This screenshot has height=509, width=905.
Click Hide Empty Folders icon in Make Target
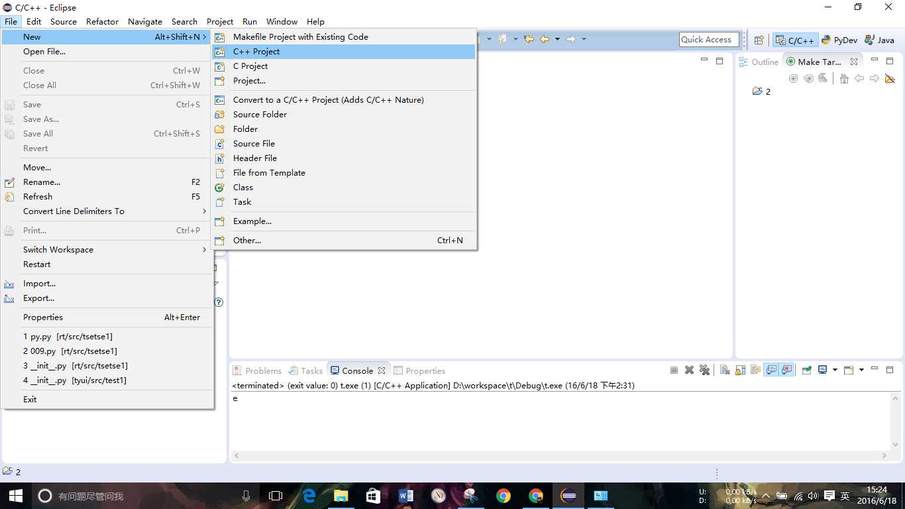coord(890,79)
